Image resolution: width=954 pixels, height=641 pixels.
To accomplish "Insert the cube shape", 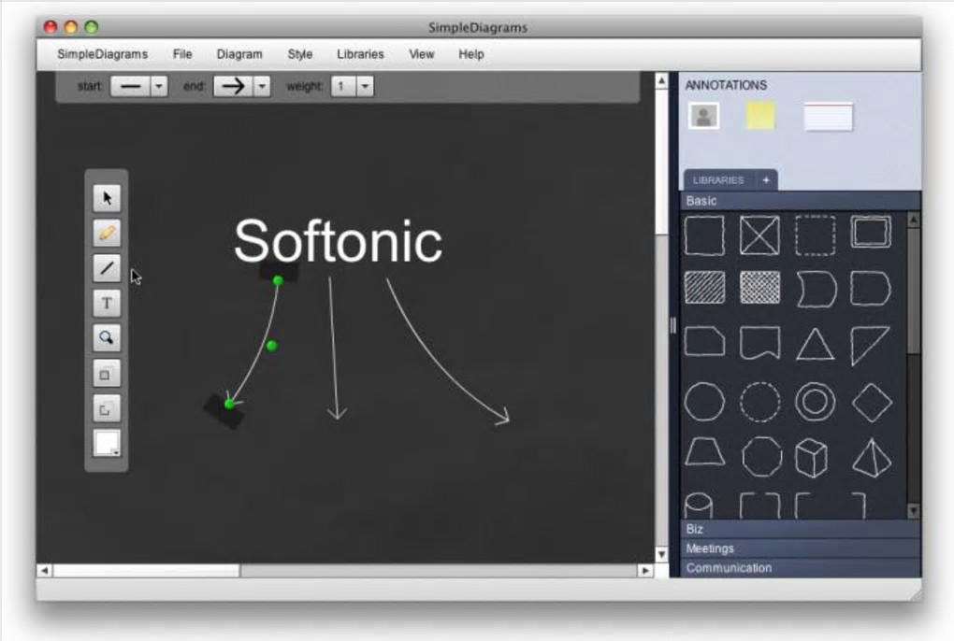I will point(812,458).
